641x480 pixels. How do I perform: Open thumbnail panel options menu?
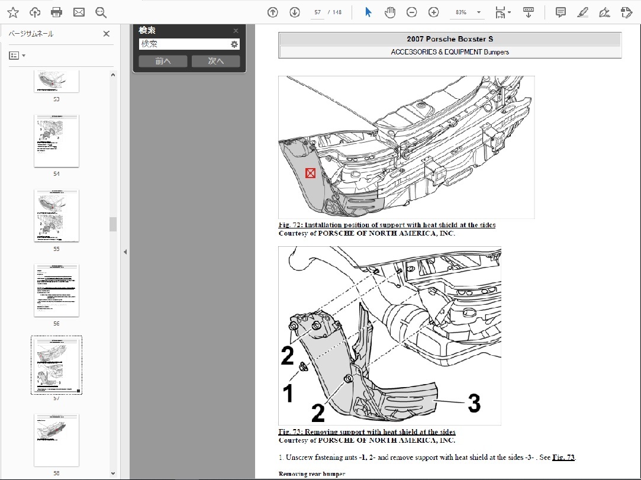click(x=17, y=55)
